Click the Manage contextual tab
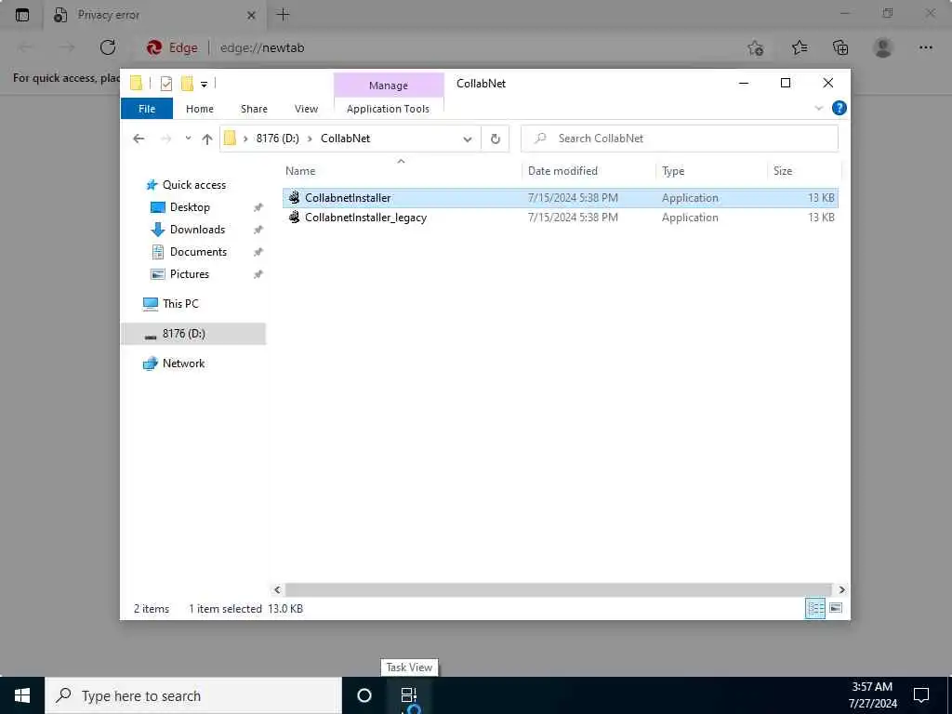Screen dimensions: 952x714 click(x=389, y=86)
